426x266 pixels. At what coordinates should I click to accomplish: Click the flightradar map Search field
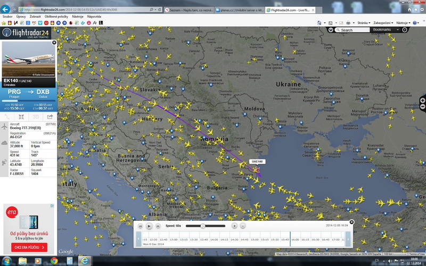click(352, 30)
